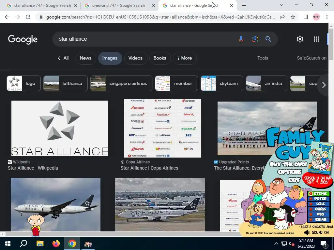Filter by the 'air india' chip

266,83
